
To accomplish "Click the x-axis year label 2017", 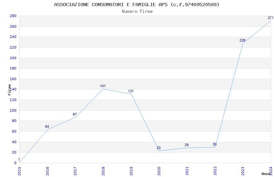I will 75,171.
